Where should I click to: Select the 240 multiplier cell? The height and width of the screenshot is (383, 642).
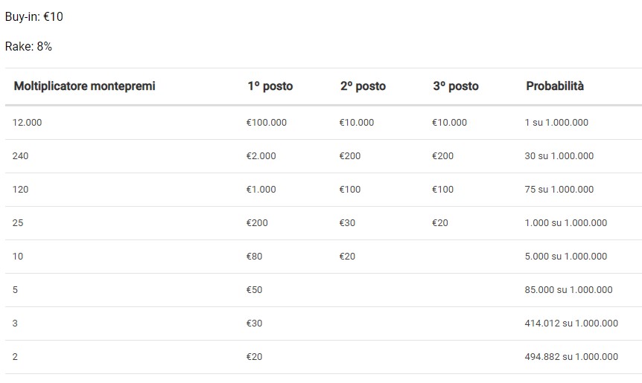click(x=20, y=156)
